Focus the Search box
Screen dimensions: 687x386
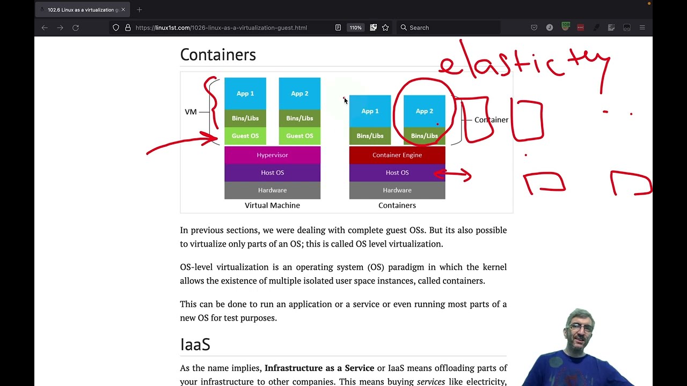[x=449, y=27]
